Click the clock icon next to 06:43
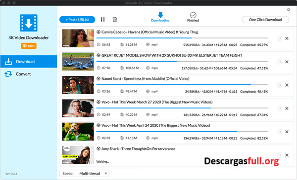This screenshot has height=180, width=297. coord(99,44)
